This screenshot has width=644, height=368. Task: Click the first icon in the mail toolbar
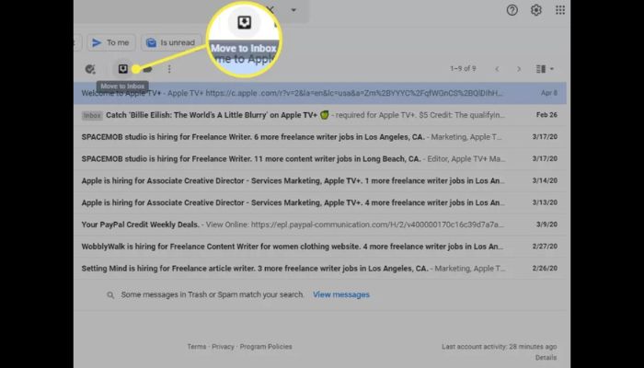[x=90, y=69]
